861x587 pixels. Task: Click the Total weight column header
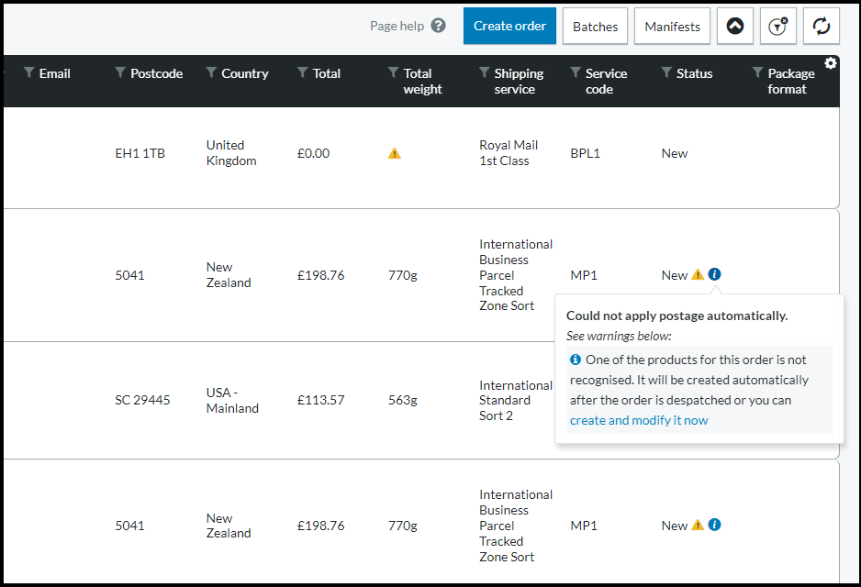(421, 82)
